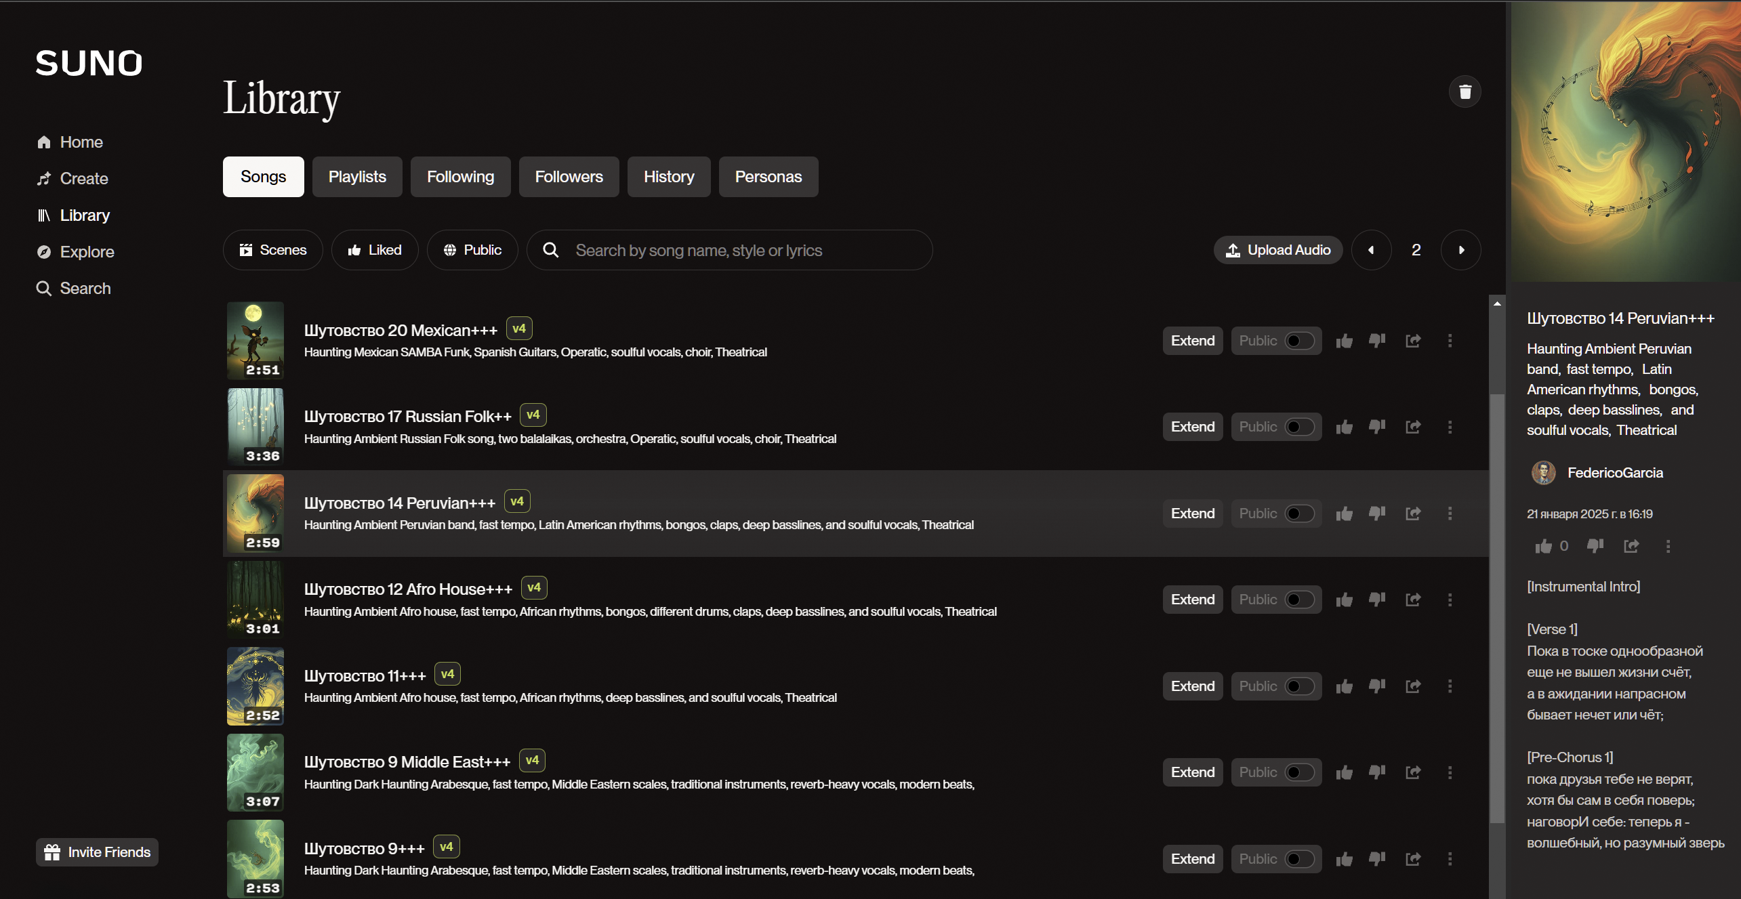1741x899 pixels.
Task: Switch to the Playlists tab
Action: 357,177
